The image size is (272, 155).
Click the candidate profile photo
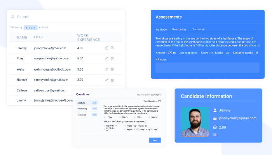pyautogui.click(x=195, y=122)
